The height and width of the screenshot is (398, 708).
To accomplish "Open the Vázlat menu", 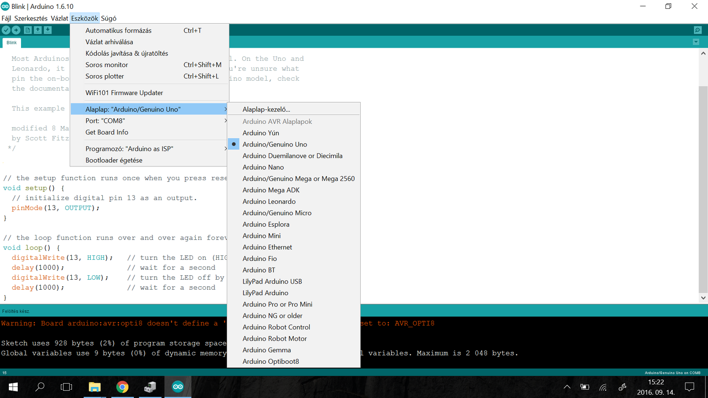I will [x=59, y=18].
